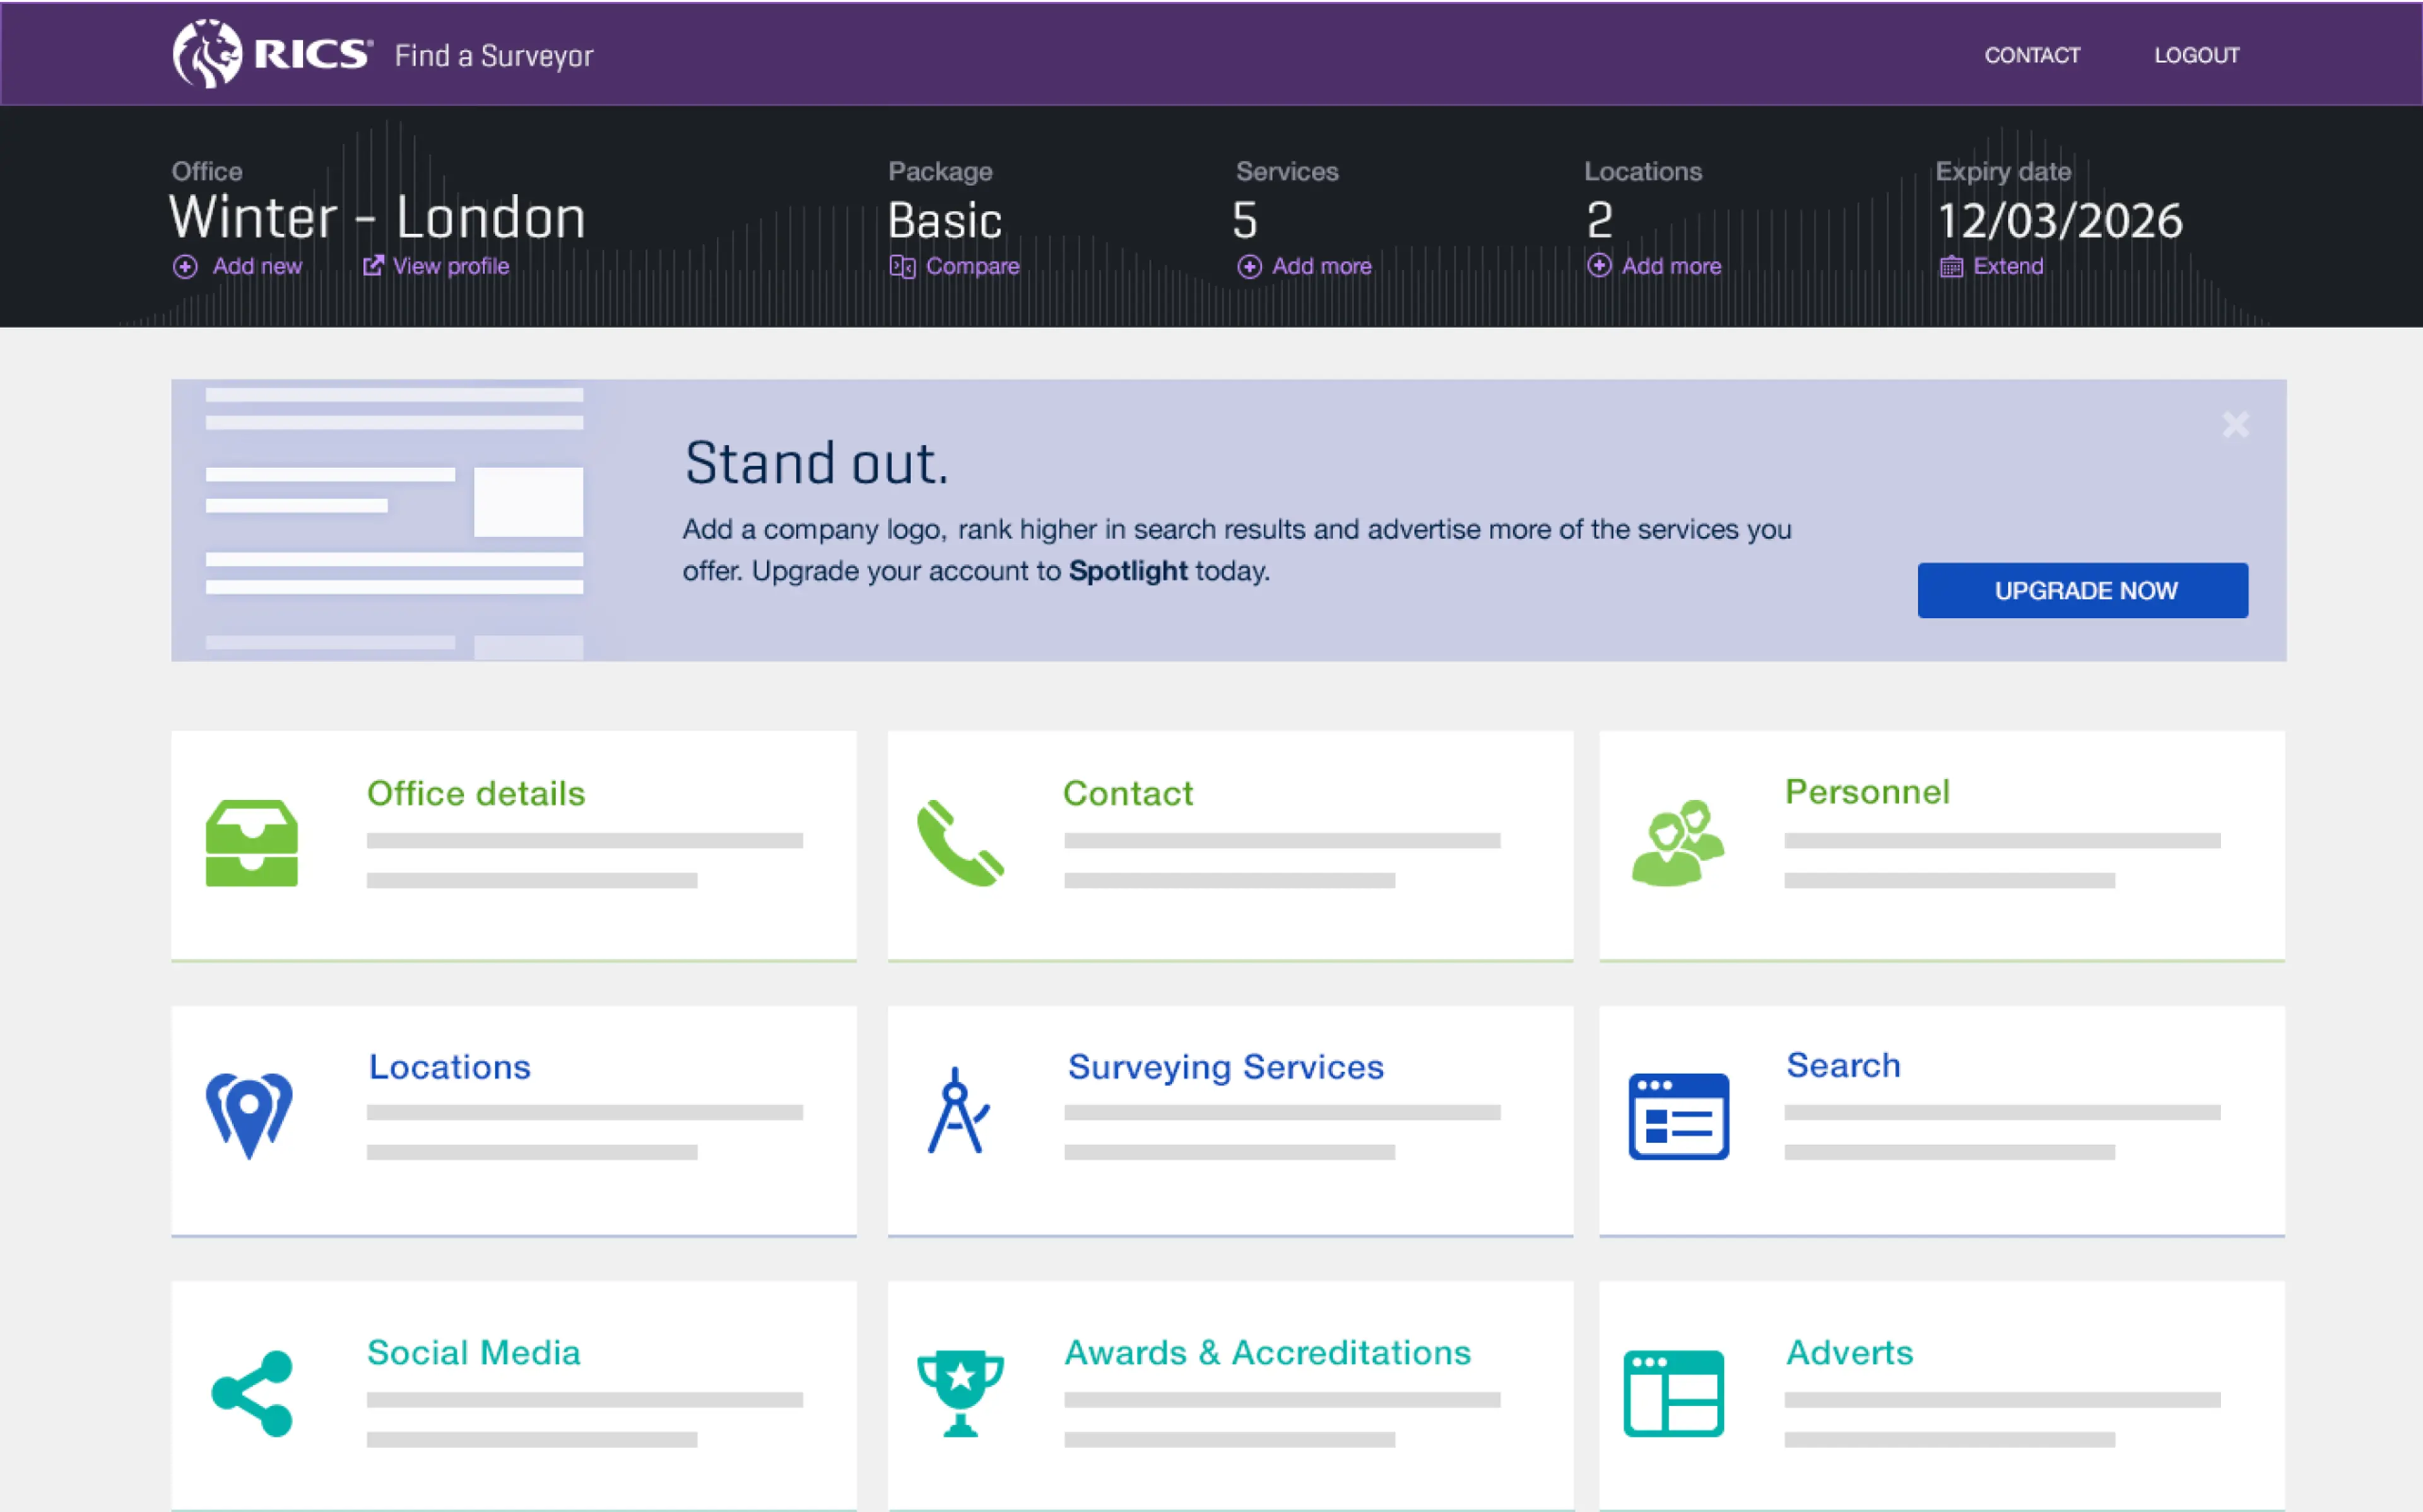This screenshot has height=1512, width=2423.
Task: Click the Locations map pin icon
Action: pyautogui.click(x=249, y=1115)
